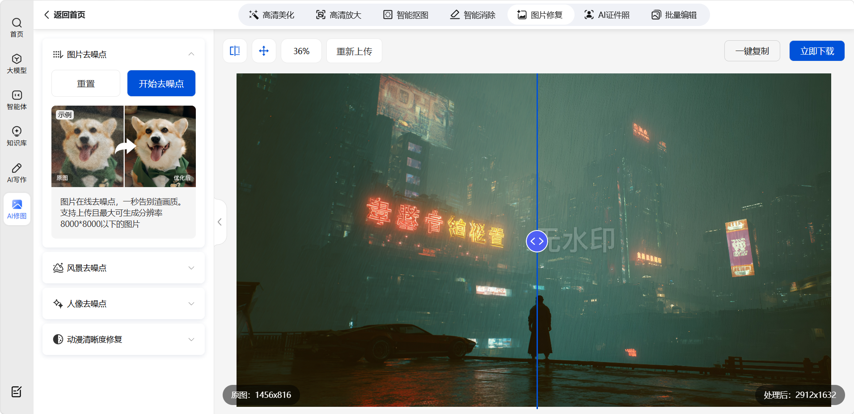Open 知识库 in the sidebar
Screen dimensions: 854x414
17,136
